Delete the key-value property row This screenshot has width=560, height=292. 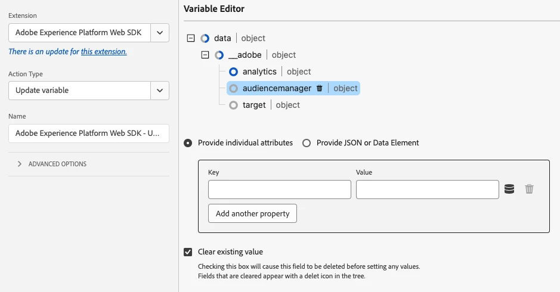[x=529, y=189]
